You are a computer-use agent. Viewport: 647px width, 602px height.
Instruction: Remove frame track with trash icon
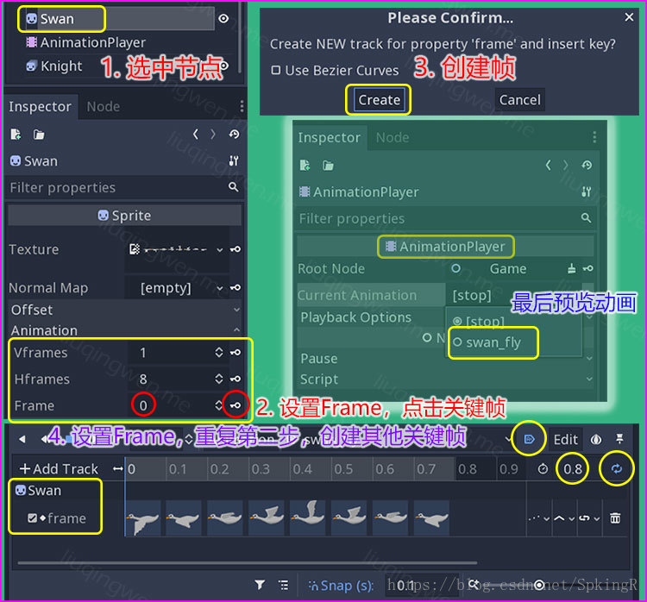(615, 517)
